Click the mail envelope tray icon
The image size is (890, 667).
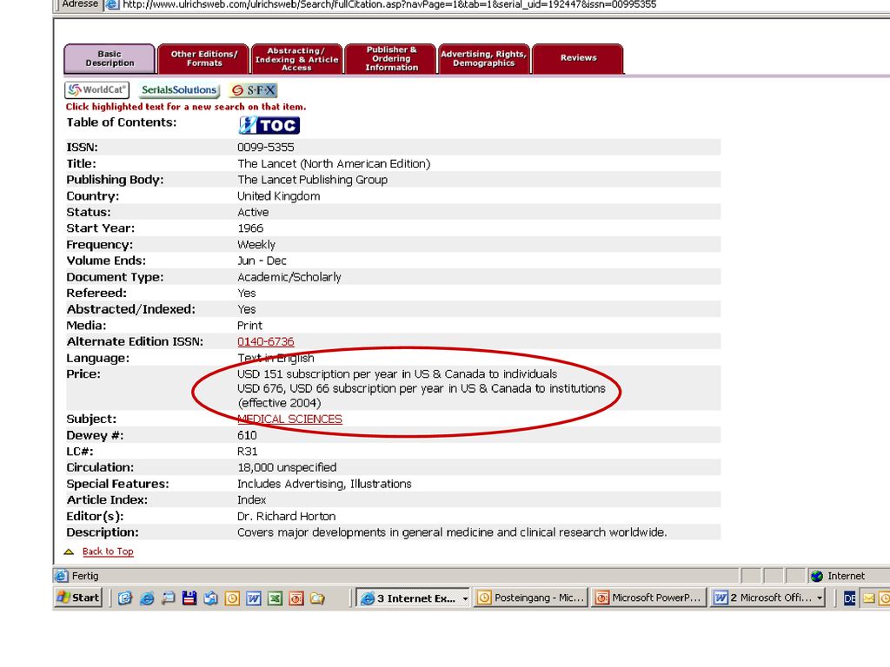click(869, 598)
